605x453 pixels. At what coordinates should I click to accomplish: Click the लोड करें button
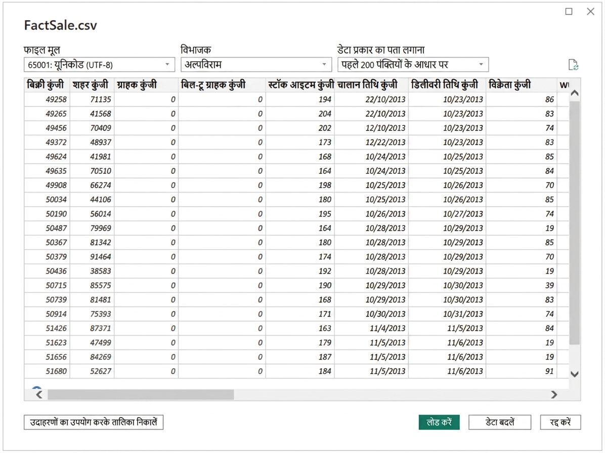(x=439, y=422)
